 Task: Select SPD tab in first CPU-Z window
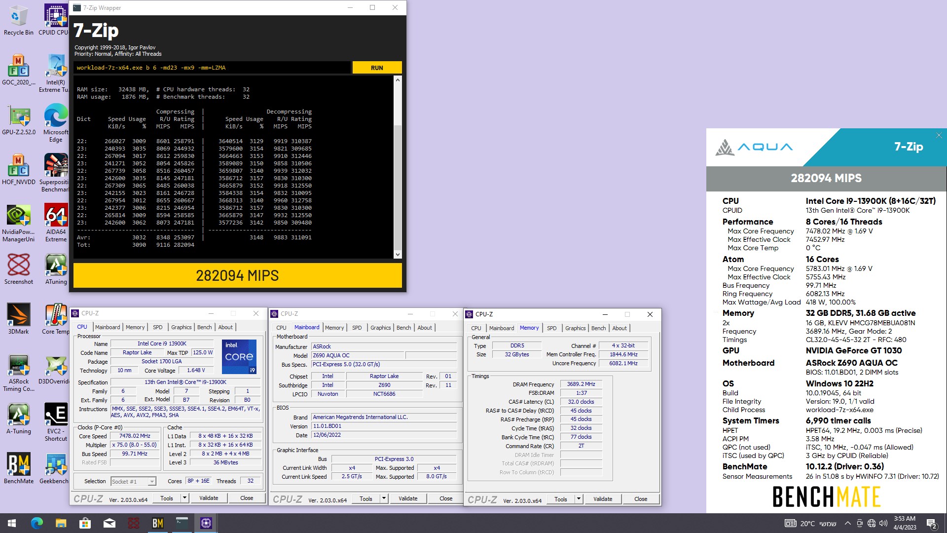coord(158,327)
